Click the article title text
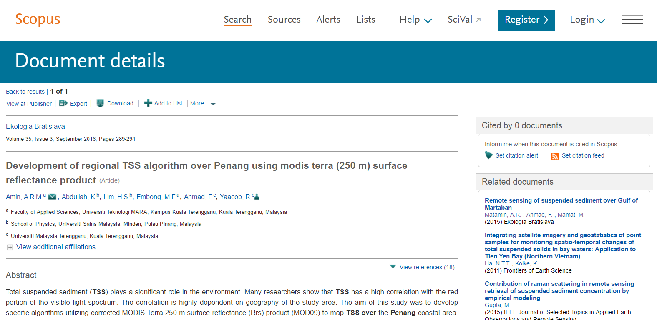Viewport: 657px width, 320px height. (x=206, y=172)
